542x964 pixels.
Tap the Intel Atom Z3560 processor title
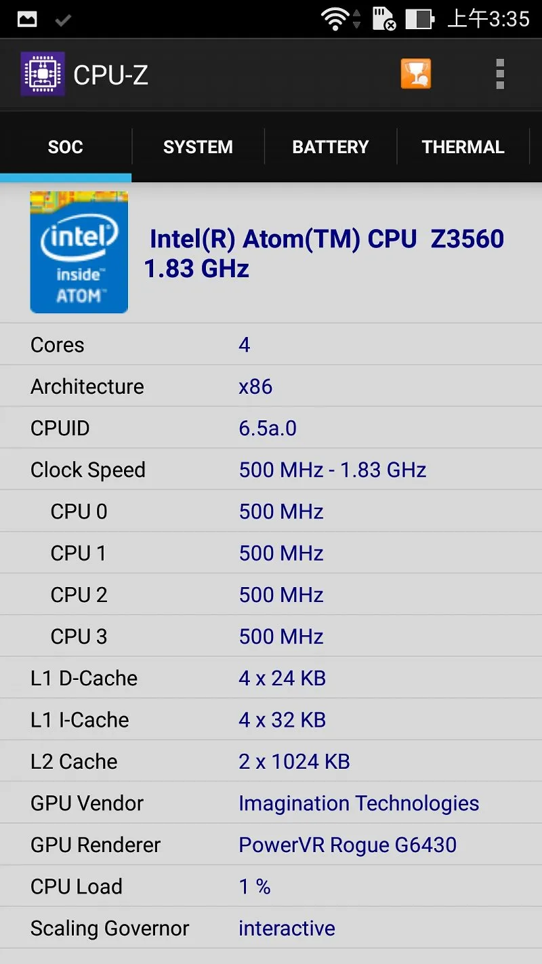pos(324,254)
